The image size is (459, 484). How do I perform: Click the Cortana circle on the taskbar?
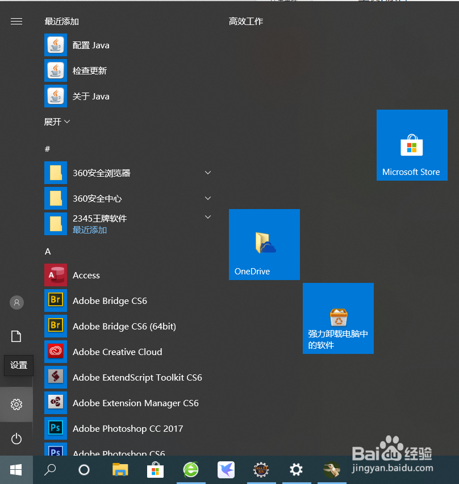click(84, 470)
